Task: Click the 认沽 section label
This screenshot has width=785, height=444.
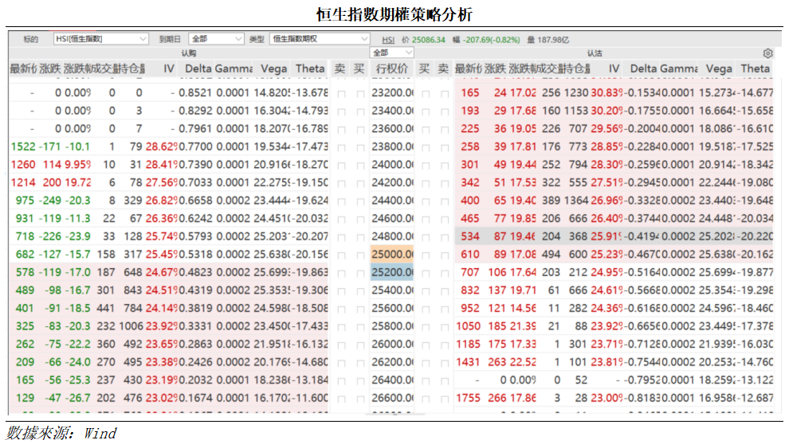Action: [595, 53]
